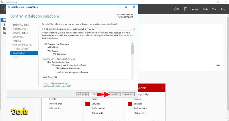Open BPA results in the leftmost tile
This screenshot has width=229, height=121.
[x=55, y=108]
